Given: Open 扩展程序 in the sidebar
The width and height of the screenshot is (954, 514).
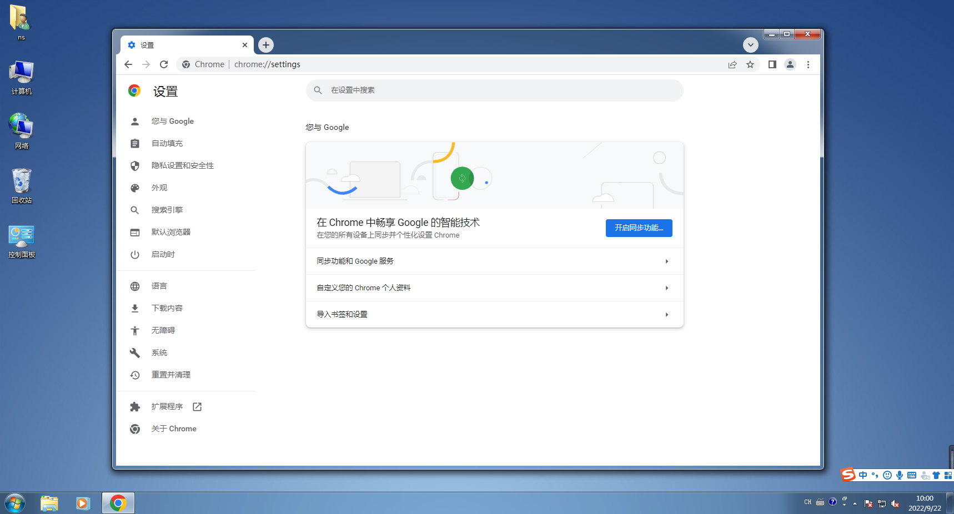Looking at the screenshot, I should pos(167,407).
